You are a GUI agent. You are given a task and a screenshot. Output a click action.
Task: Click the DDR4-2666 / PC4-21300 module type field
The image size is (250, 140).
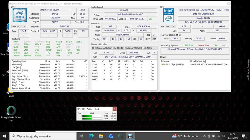pos(128,57)
